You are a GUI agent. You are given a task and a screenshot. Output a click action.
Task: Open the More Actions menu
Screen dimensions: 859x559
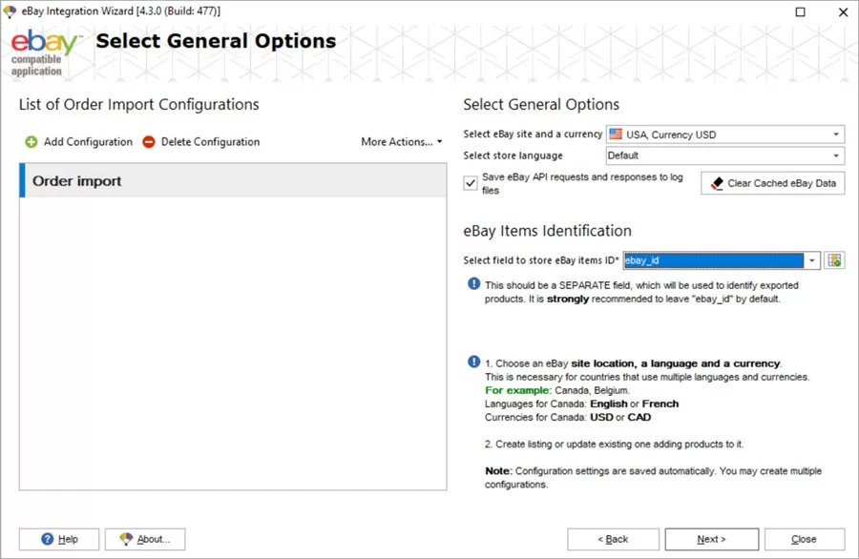pyautogui.click(x=401, y=141)
